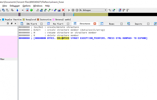Viewport: 157px width, 100px height.
Task: Start the debugger process with play button
Action: (69, 10)
